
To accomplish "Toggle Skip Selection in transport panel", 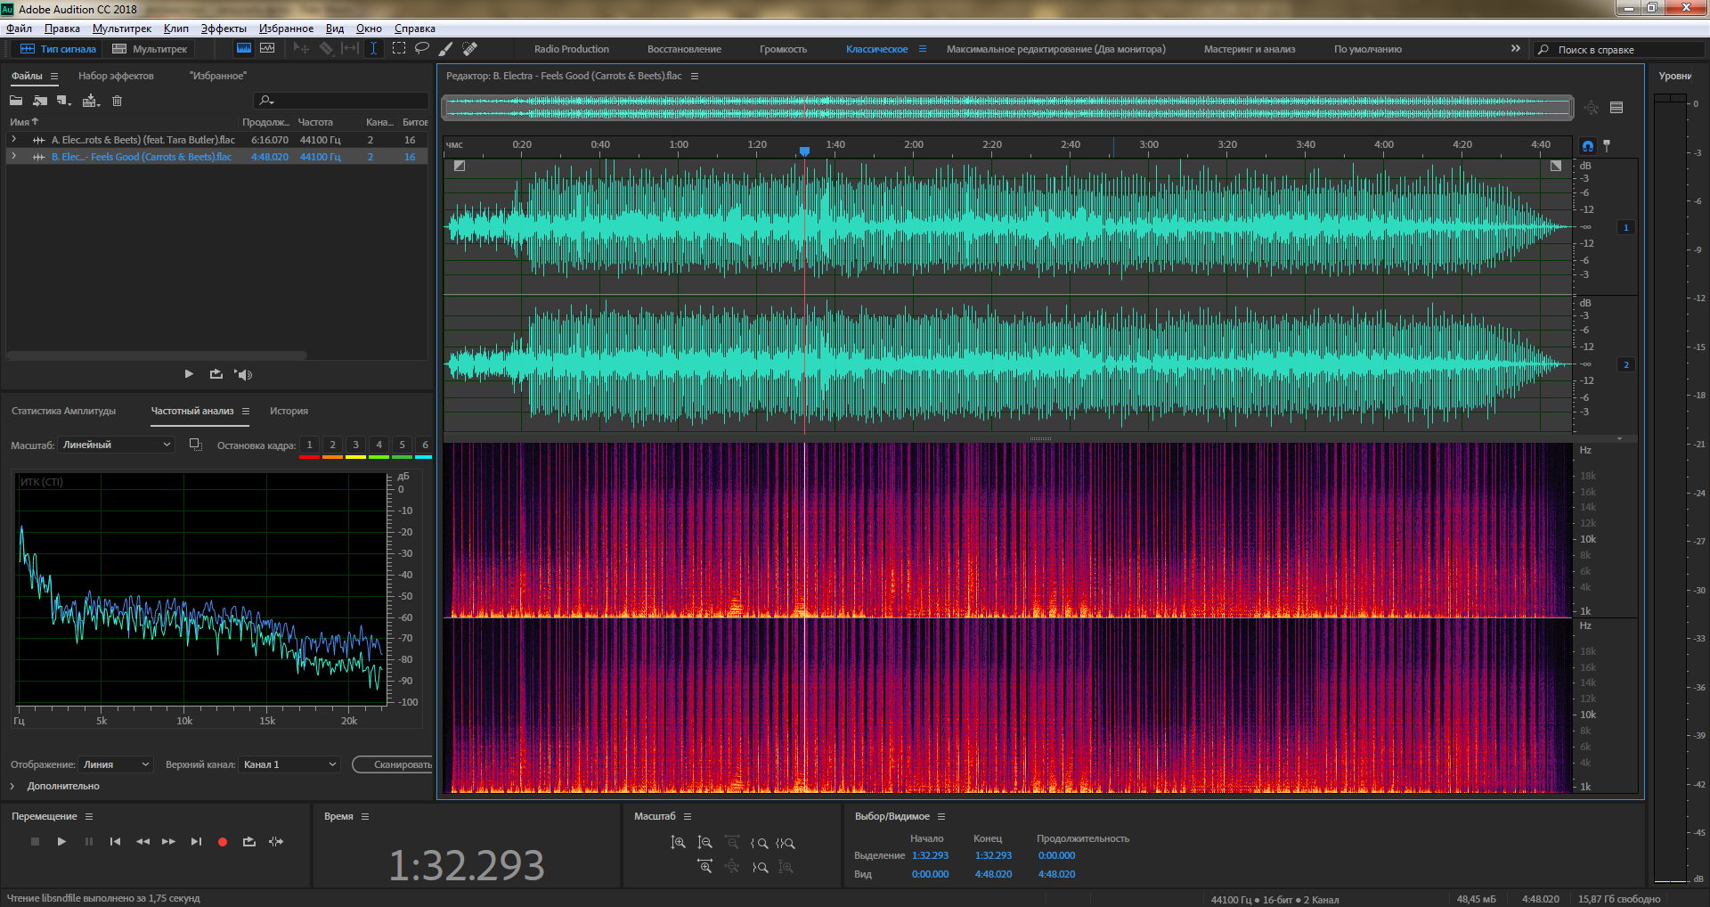I will pyautogui.click(x=276, y=841).
